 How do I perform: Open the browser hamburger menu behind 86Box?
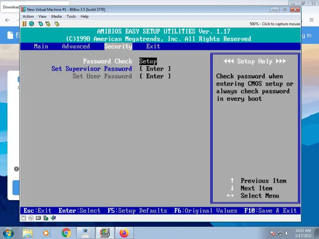312,20
